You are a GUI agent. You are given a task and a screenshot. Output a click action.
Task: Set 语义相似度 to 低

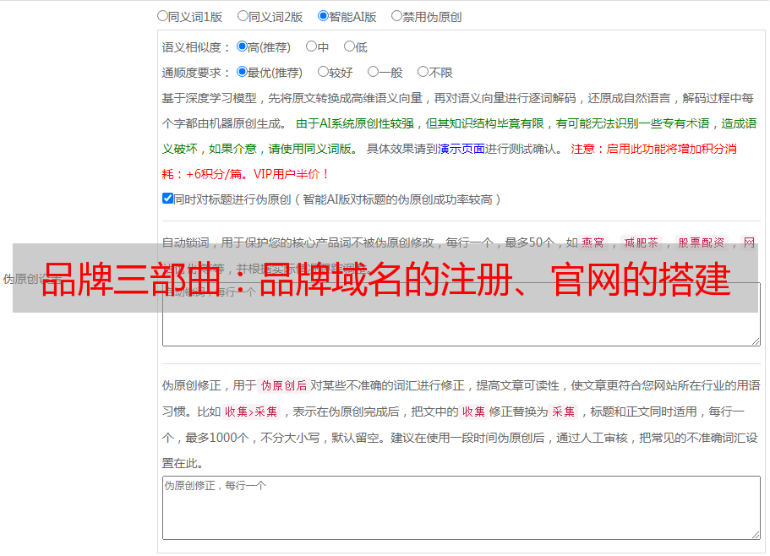click(x=349, y=46)
